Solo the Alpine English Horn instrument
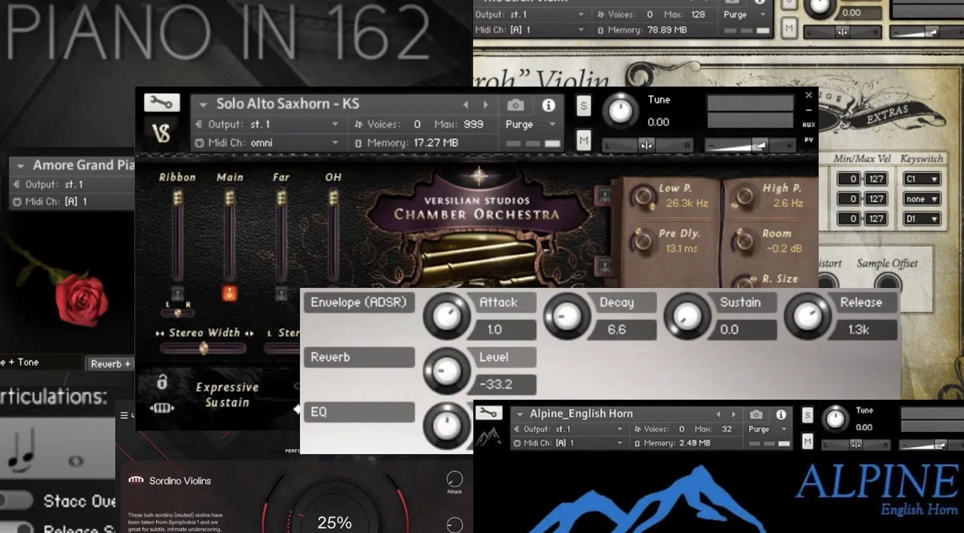Viewport: 964px width, 533px height. click(807, 415)
